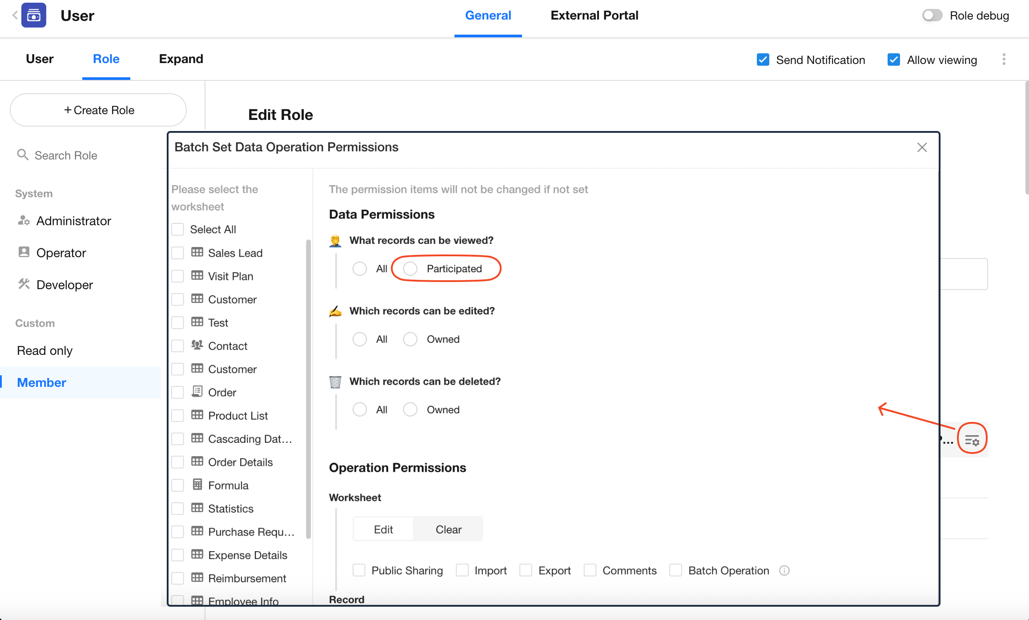Click the Search Role input field
This screenshot has width=1029, height=620.
[66, 155]
